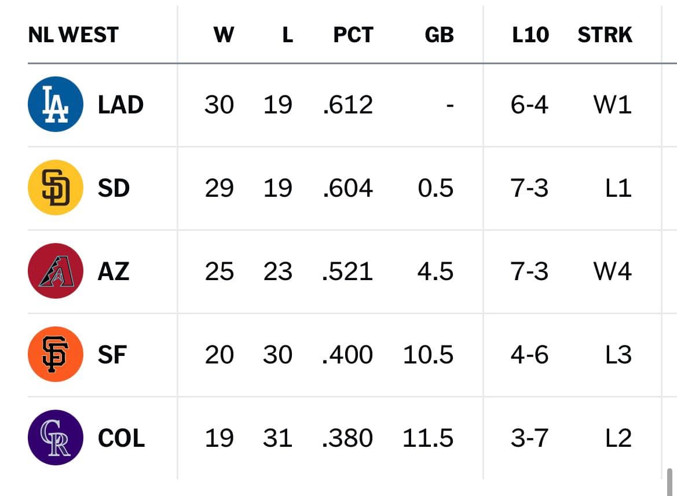677x496 pixels.
Task: Sort by the STRK column header
Action: coord(605,35)
